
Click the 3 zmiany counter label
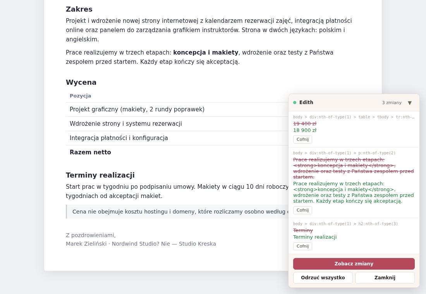click(x=392, y=103)
